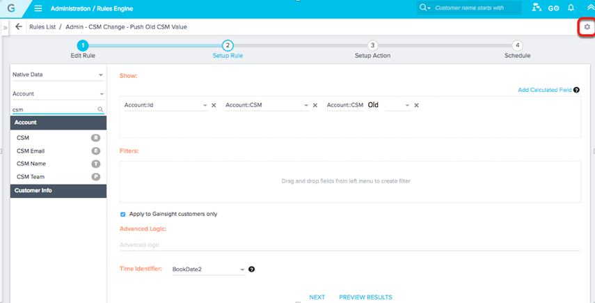Viewport: 595px width, 303px height.
Task: Open the Account::Id field dropdown
Action: [x=166, y=105]
